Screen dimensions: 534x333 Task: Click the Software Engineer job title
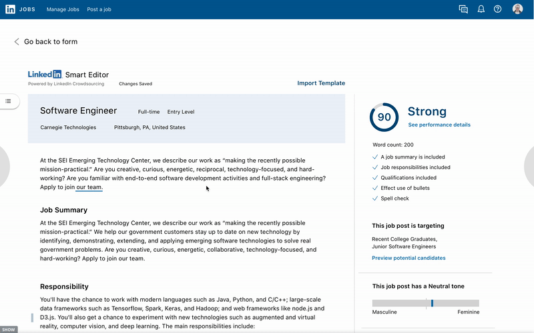click(78, 111)
